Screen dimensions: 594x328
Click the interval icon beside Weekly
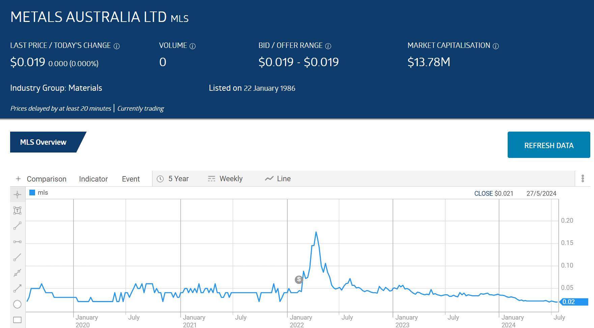pyautogui.click(x=211, y=179)
